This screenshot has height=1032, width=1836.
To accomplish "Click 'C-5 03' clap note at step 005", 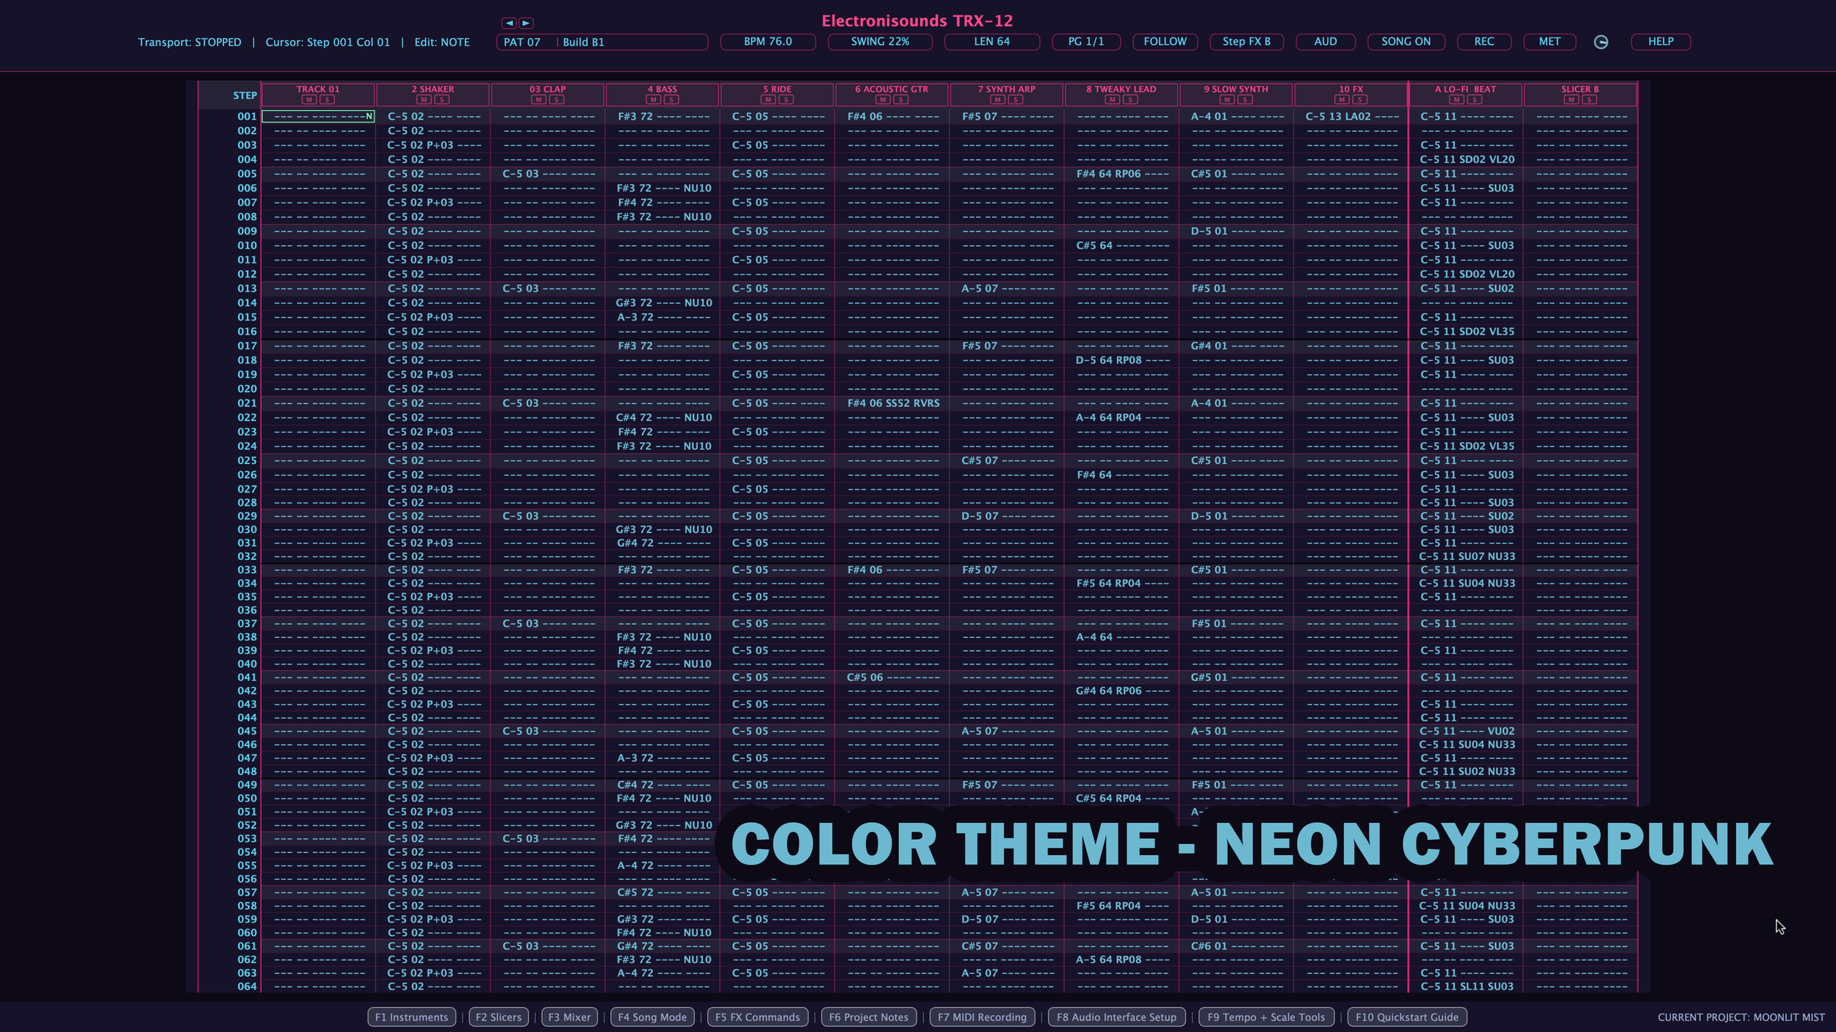I will coord(521,174).
